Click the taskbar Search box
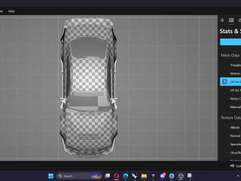The height and width of the screenshot is (181, 241). [x=79, y=176]
